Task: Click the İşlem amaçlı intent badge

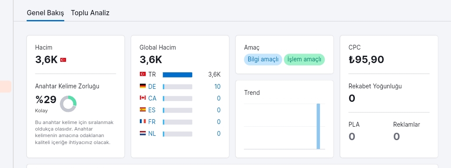Action: (x=304, y=59)
